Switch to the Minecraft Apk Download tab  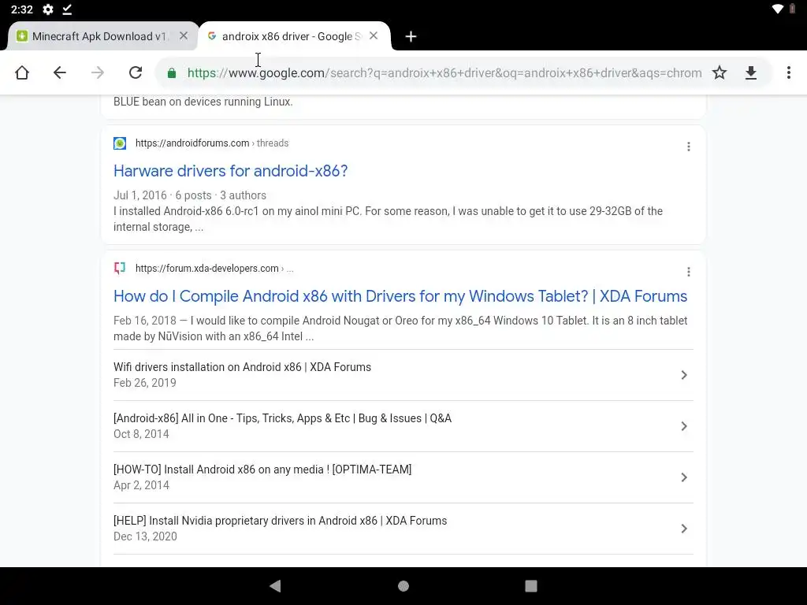coord(99,36)
